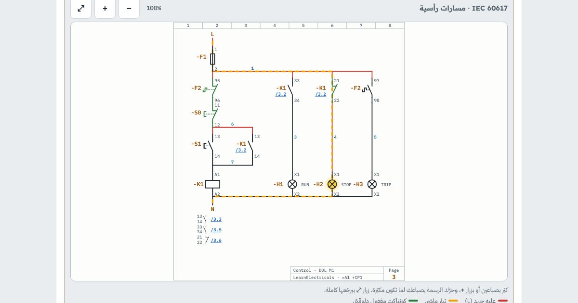Click the -H1 RUN lamp symbol
The height and width of the screenshot is (303, 578).
coord(292,184)
